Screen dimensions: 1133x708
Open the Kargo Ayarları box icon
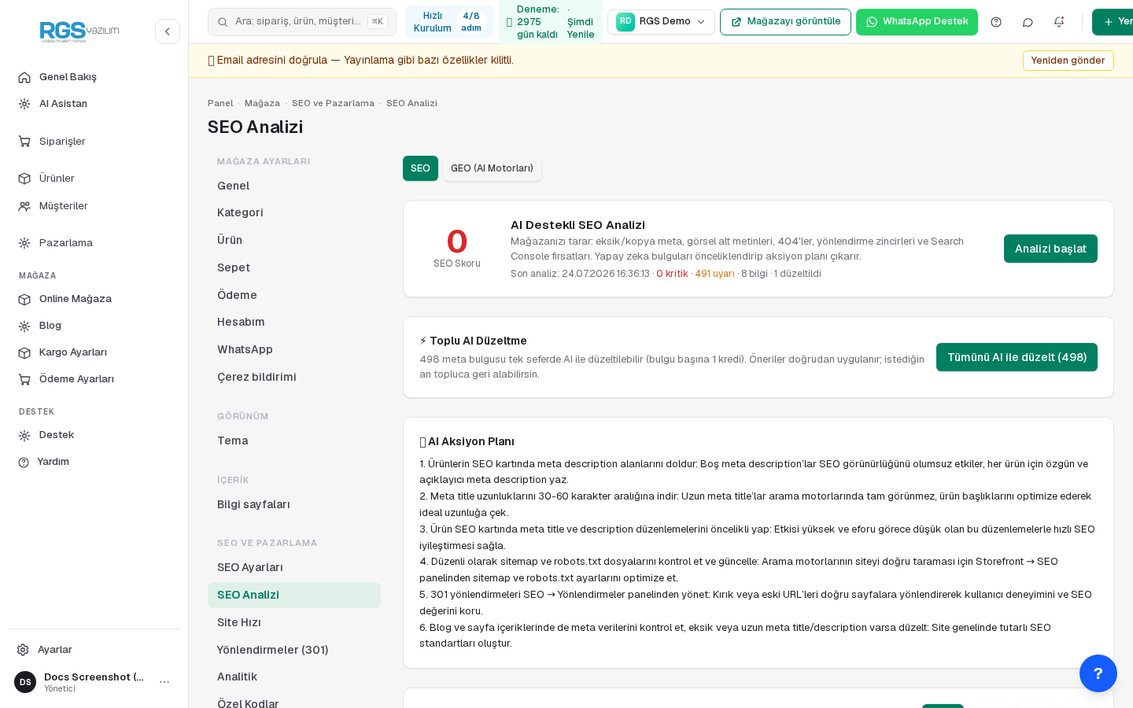(24, 352)
